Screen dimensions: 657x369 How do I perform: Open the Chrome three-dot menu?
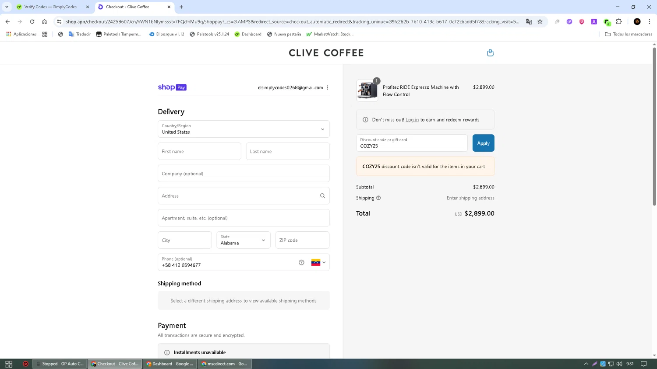[x=650, y=21]
